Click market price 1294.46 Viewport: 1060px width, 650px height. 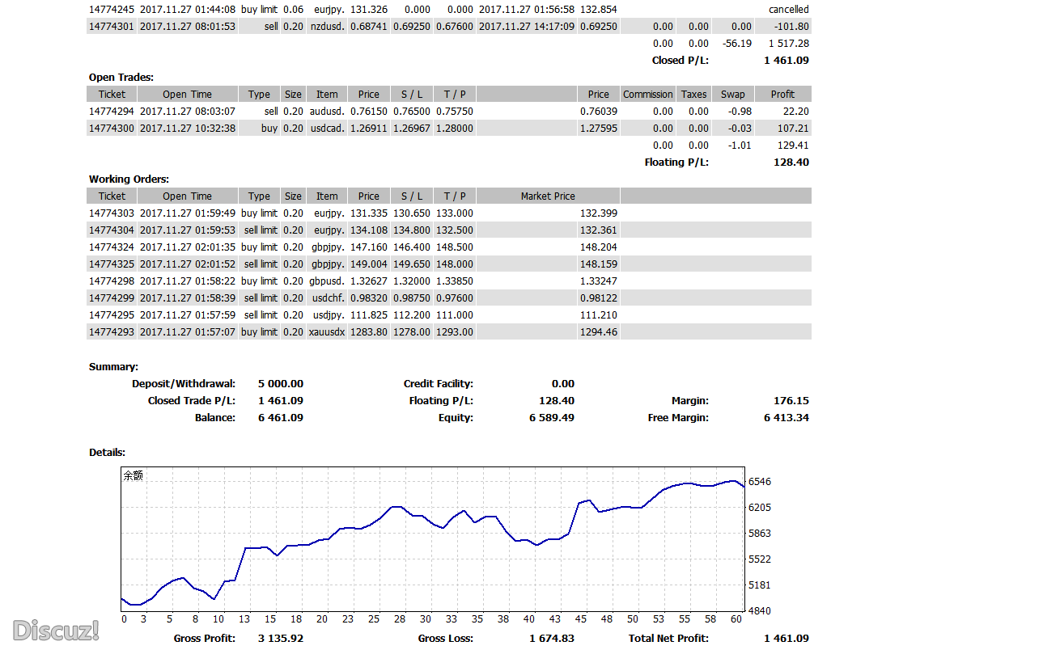coord(599,332)
